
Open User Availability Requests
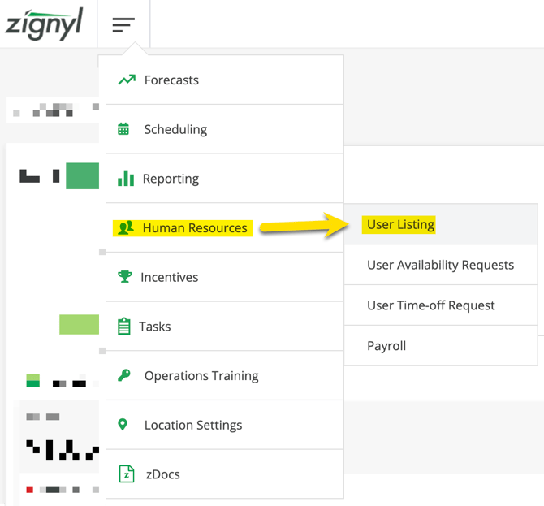tap(440, 265)
